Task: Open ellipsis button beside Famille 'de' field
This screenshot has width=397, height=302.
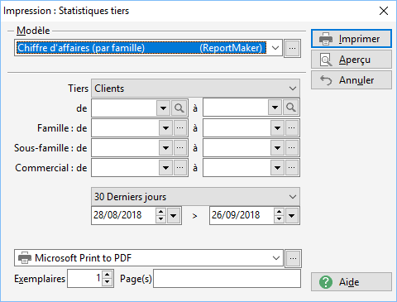Action: click(180, 128)
